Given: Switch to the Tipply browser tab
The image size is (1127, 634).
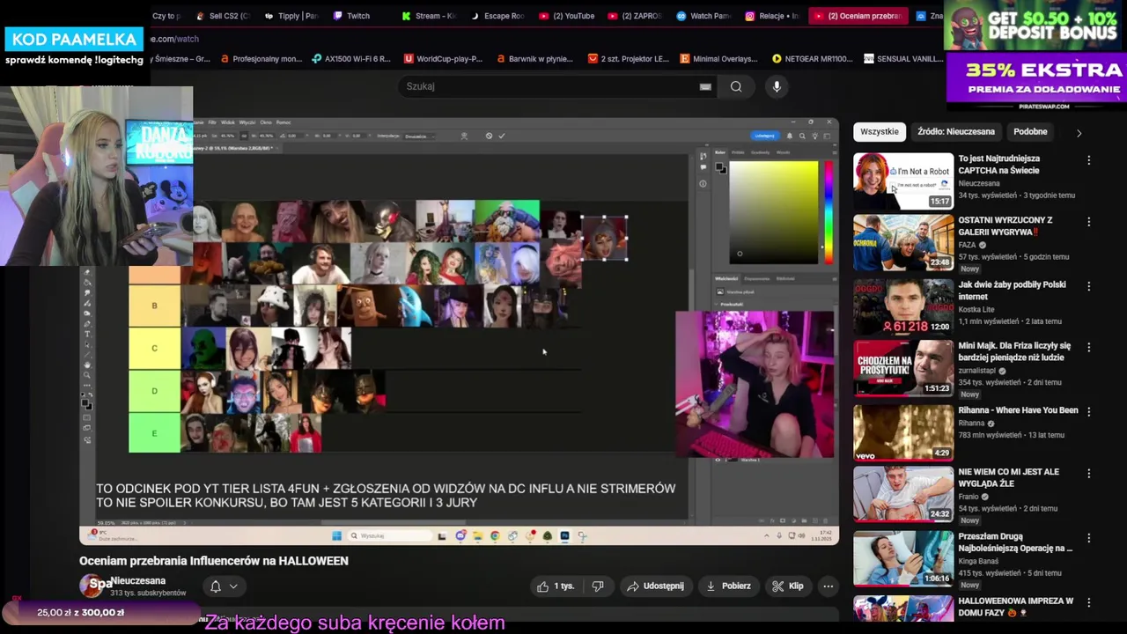Looking at the screenshot, I should tap(291, 16).
